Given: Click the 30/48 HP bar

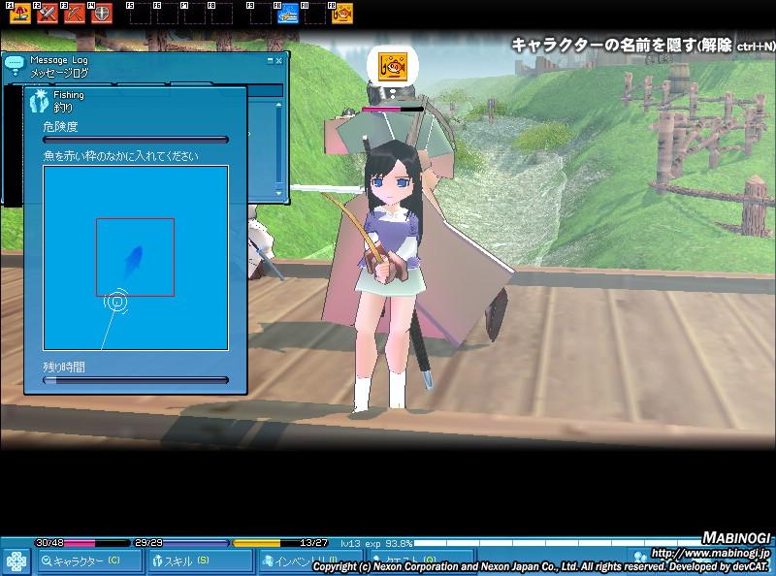Looking at the screenshot, I should 82,543.
